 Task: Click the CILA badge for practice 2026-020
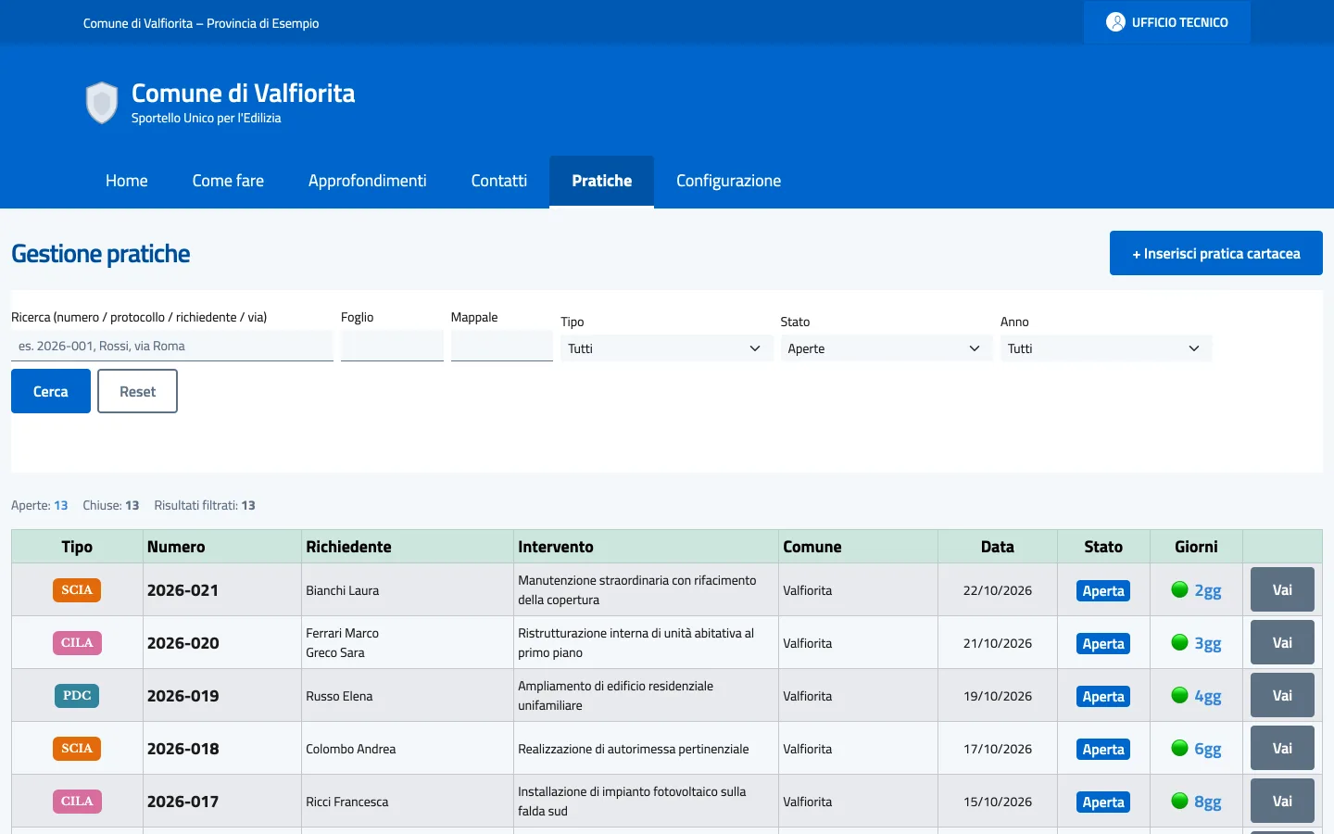click(77, 643)
